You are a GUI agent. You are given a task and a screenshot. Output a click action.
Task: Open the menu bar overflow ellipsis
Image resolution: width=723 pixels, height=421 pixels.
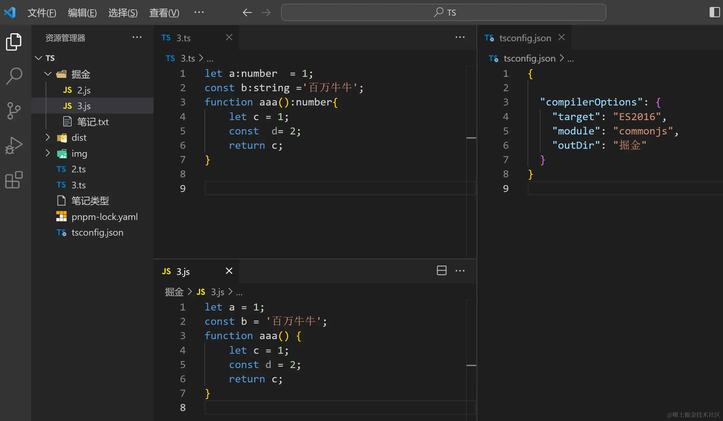198,12
